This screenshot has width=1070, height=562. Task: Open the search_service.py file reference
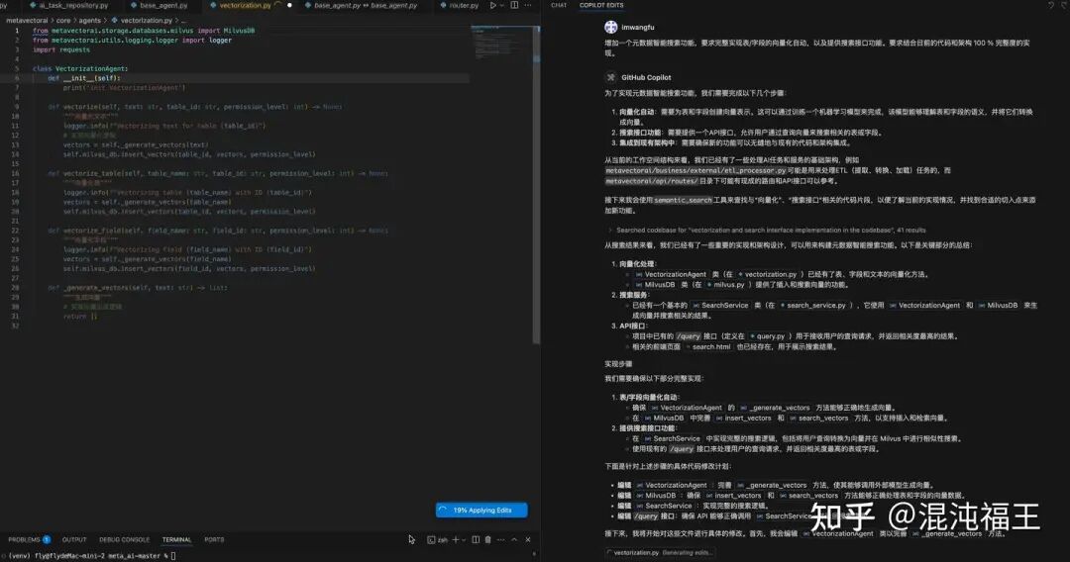[x=812, y=305]
